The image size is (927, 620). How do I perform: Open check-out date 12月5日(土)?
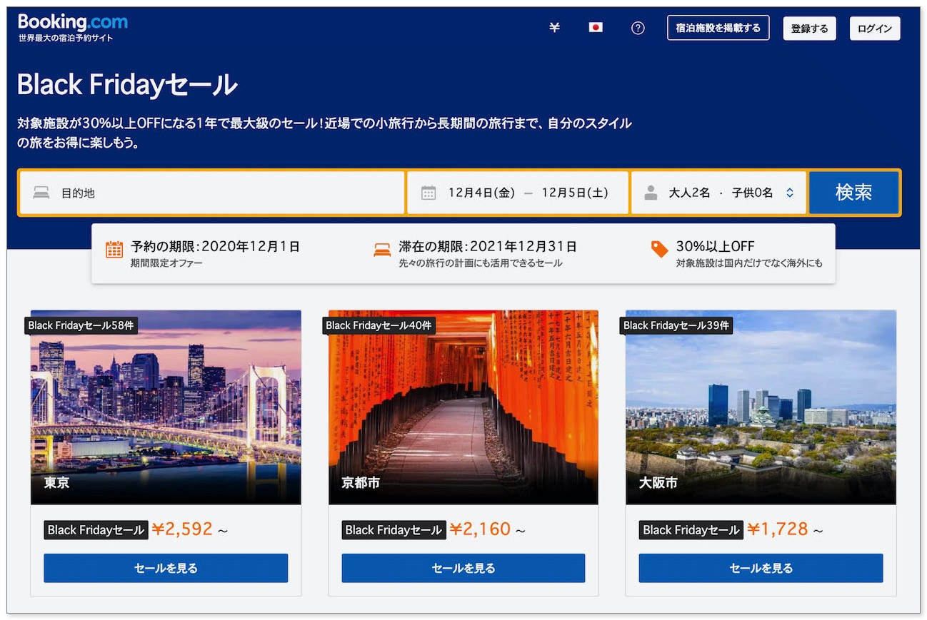click(575, 193)
